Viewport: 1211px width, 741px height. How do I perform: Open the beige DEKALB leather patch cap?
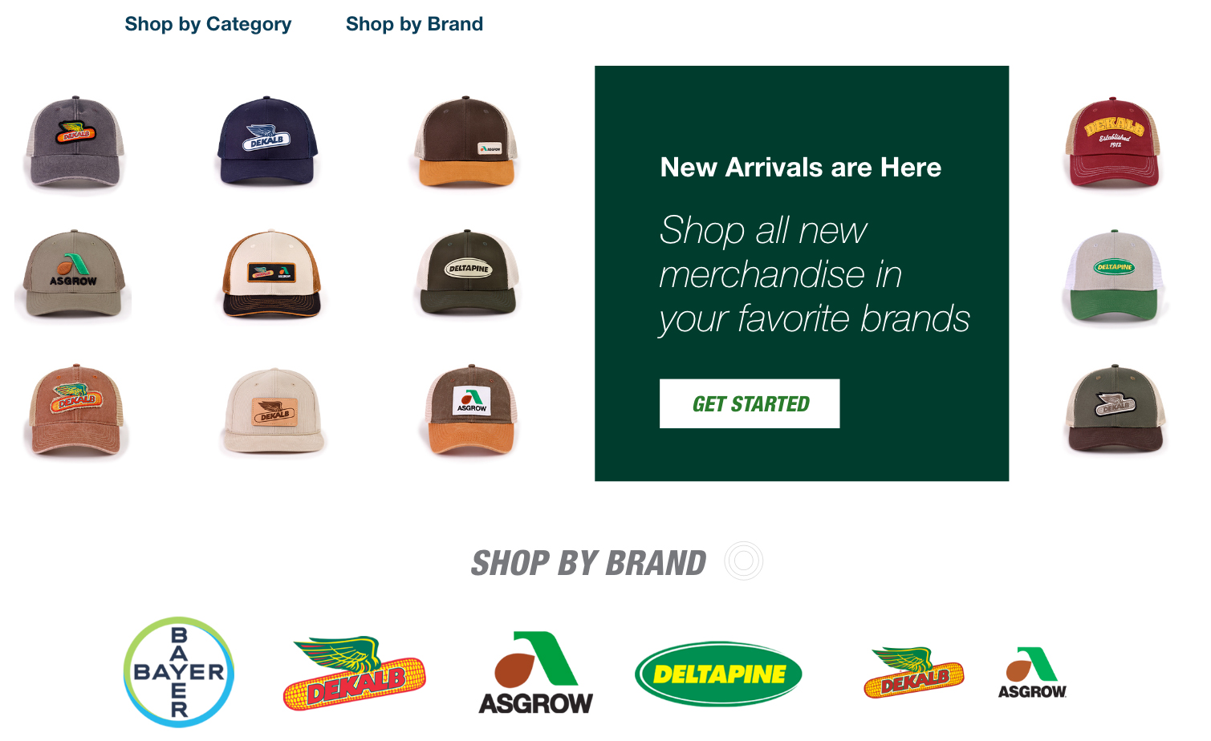(273, 411)
